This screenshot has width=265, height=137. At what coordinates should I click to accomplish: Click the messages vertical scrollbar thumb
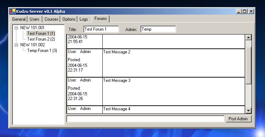click(248, 65)
